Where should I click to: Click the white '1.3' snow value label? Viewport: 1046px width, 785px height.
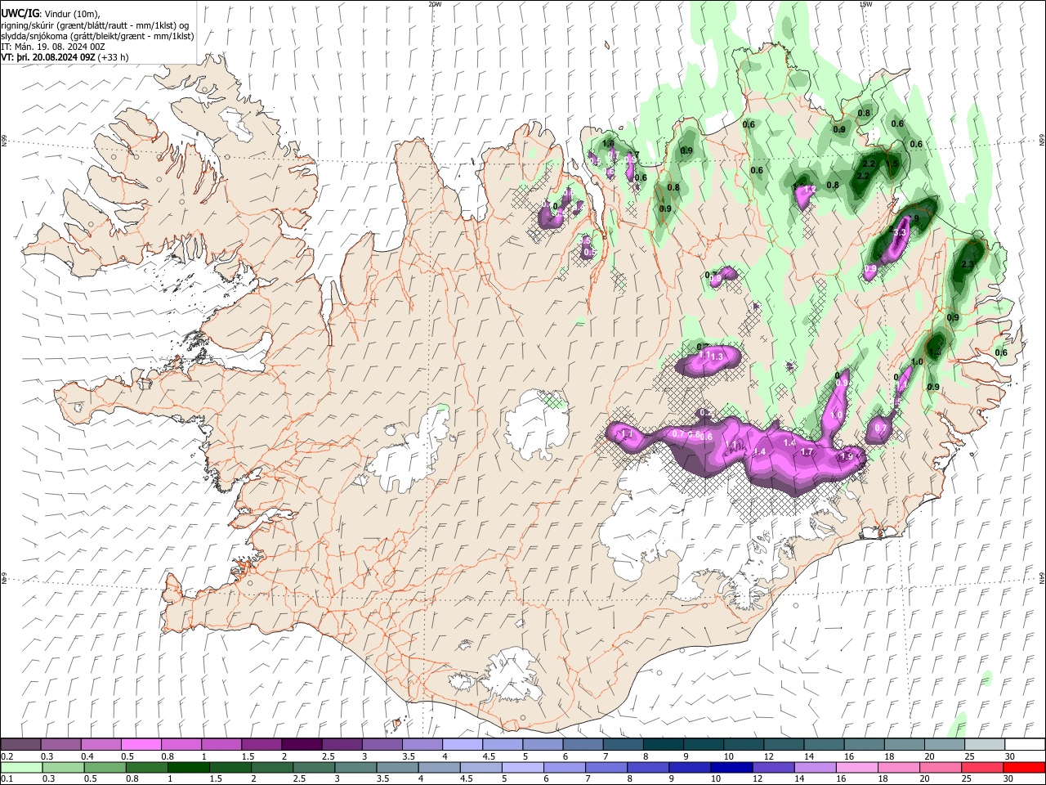(x=717, y=357)
